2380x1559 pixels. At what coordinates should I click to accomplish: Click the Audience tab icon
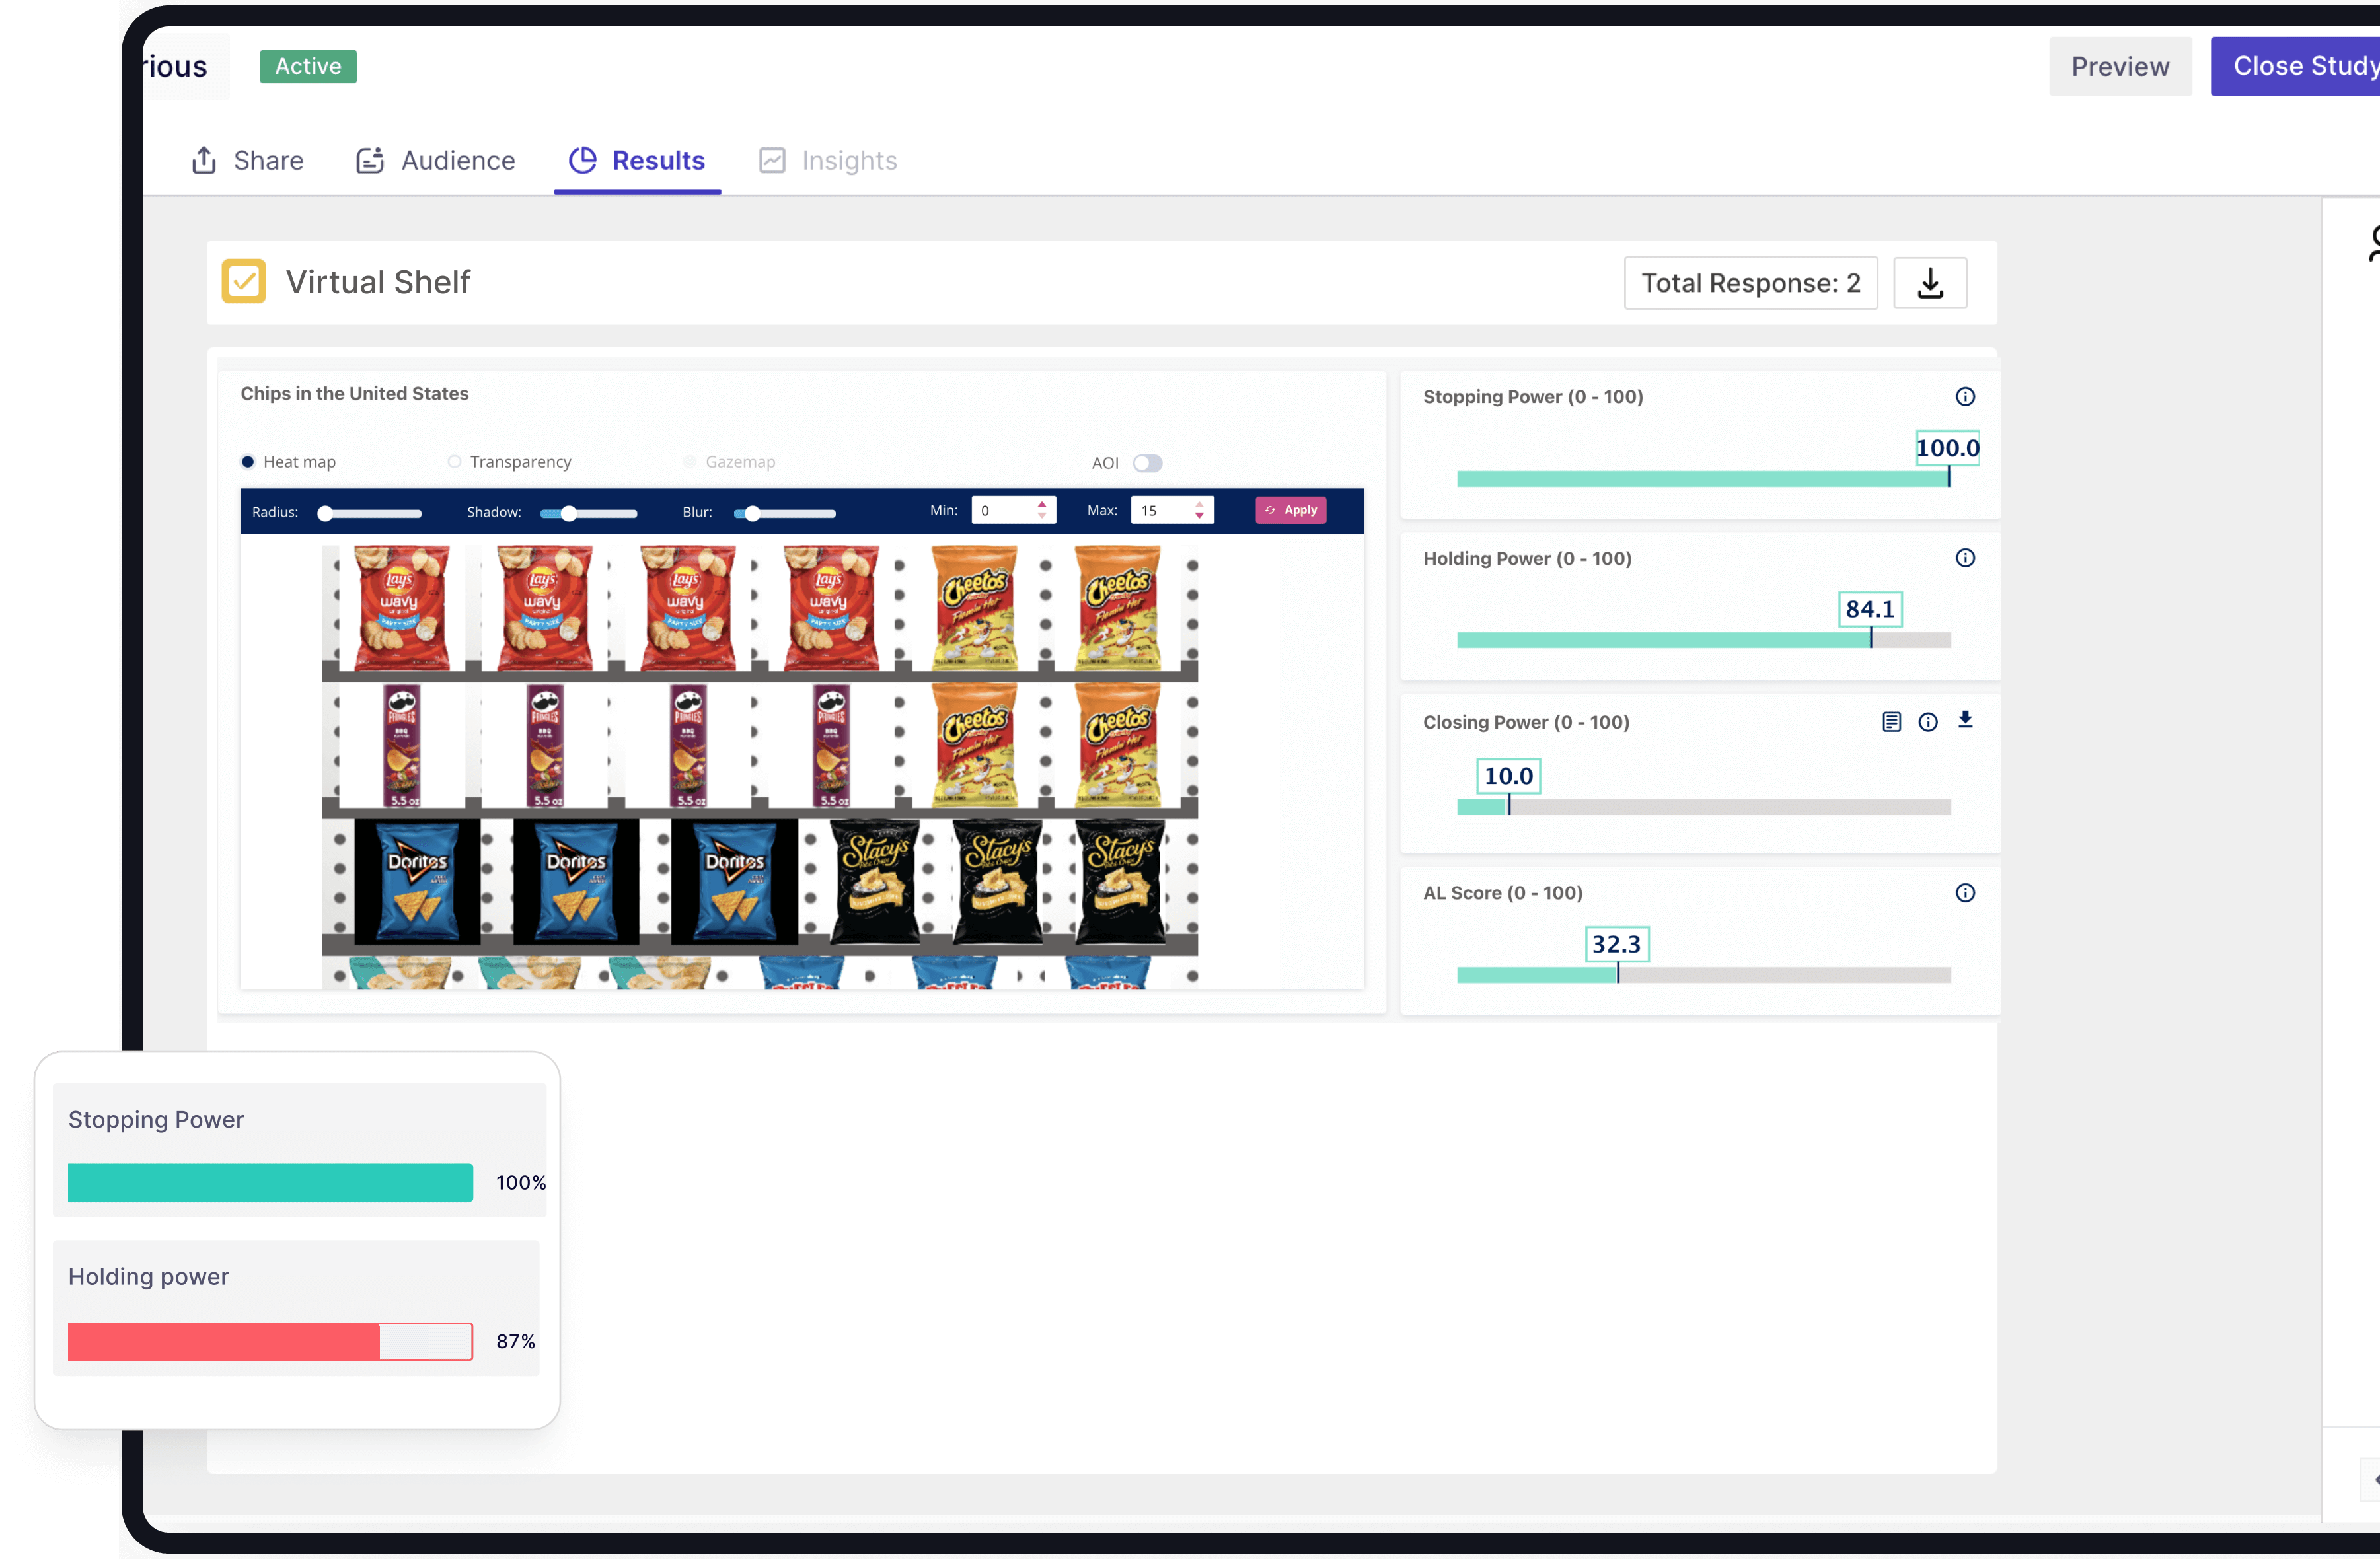pos(370,160)
